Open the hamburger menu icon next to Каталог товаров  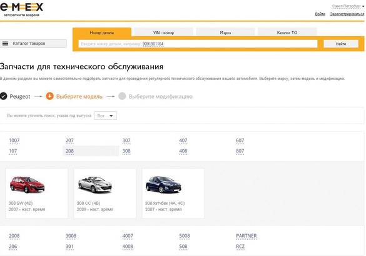(5, 43)
